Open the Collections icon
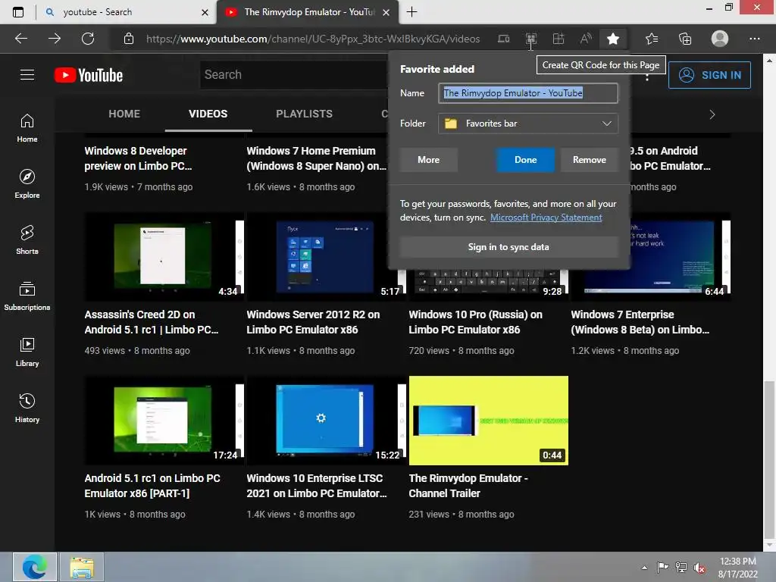 [685, 39]
